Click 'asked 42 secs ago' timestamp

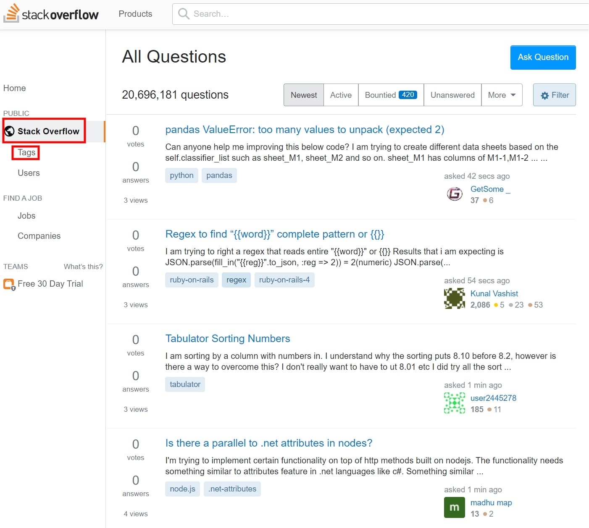click(477, 176)
